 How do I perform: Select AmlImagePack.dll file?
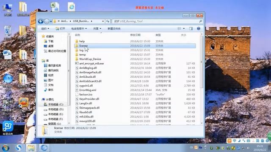click(135, 72)
